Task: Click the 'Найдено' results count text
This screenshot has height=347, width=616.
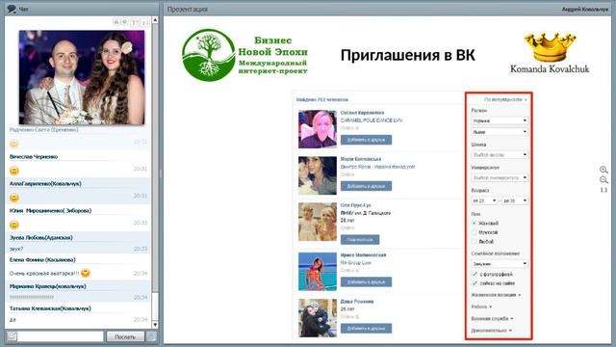Action: point(322,99)
